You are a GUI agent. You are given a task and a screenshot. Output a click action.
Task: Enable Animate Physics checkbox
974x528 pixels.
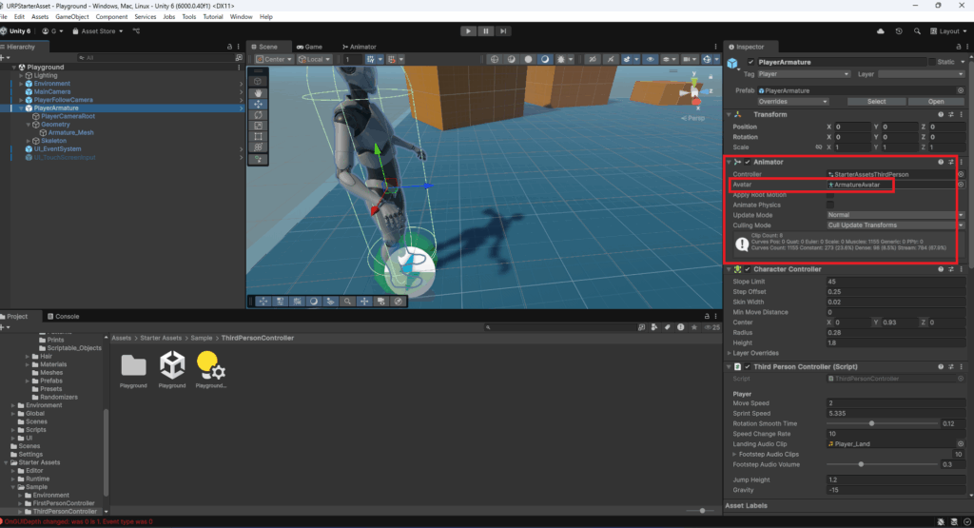(829, 205)
